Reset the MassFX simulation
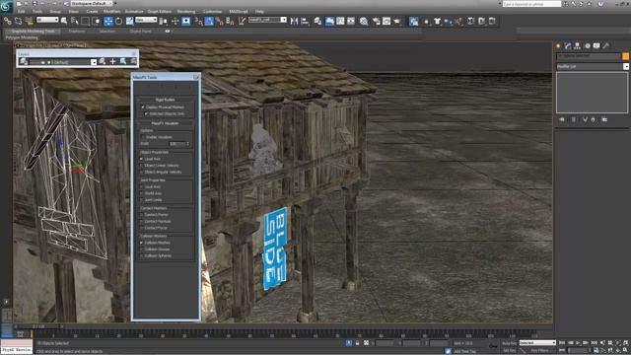 (x=470, y=21)
